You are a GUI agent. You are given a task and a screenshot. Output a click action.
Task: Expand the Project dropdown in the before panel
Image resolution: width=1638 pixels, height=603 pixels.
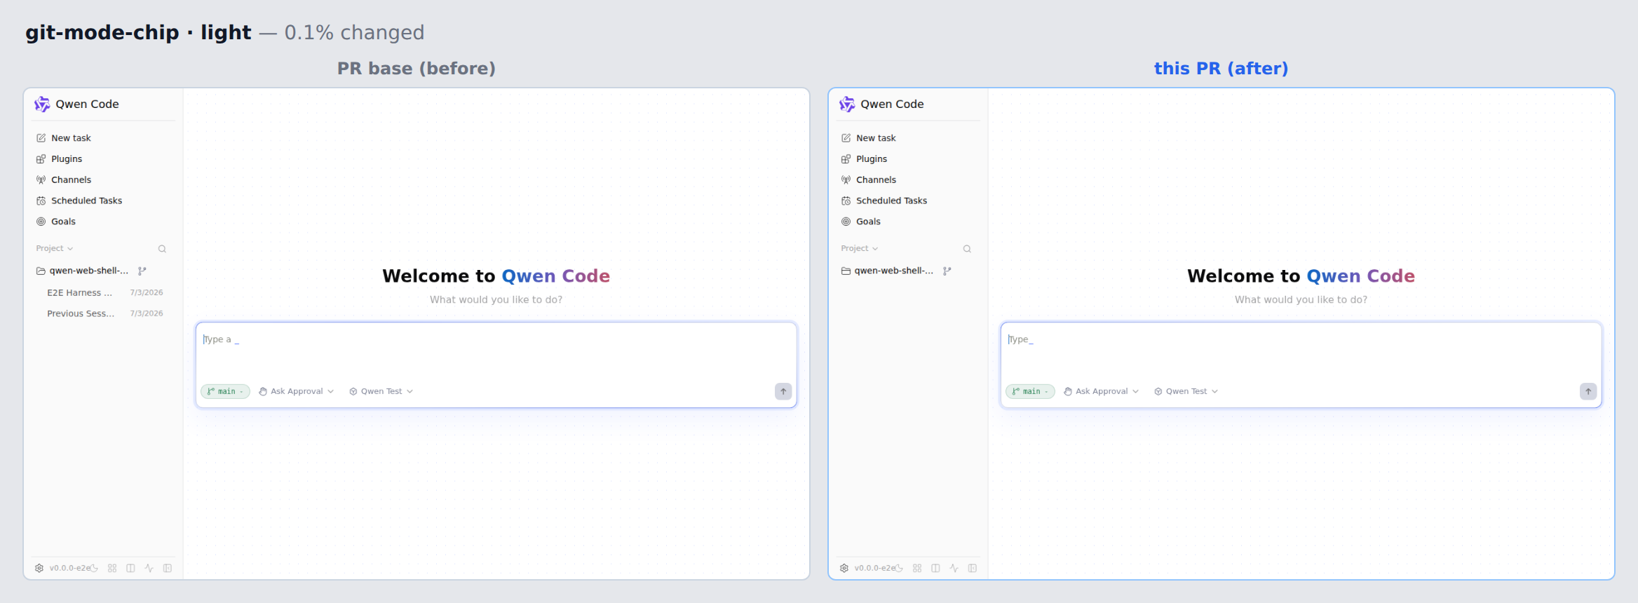click(55, 249)
